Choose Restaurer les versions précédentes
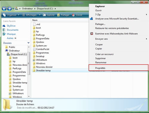 [x=112, y=28]
